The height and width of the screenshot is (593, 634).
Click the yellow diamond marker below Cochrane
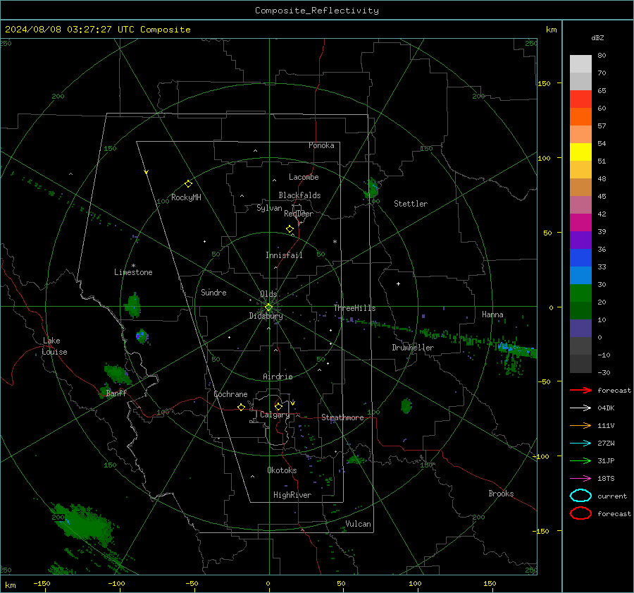[x=241, y=407]
